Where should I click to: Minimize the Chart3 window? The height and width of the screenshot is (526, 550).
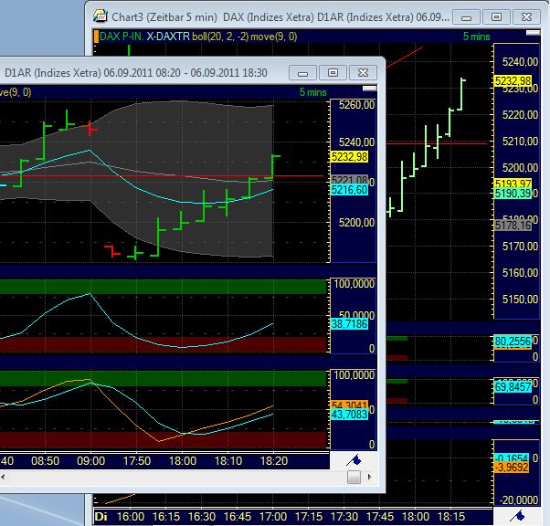click(x=466, y=17)
